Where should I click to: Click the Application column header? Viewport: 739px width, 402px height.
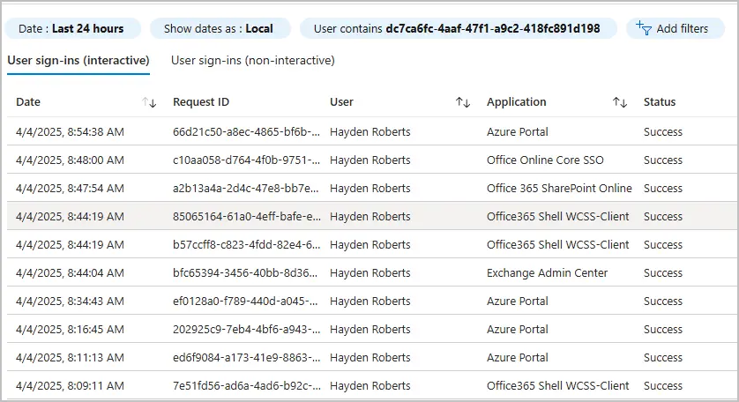(517, 101)
